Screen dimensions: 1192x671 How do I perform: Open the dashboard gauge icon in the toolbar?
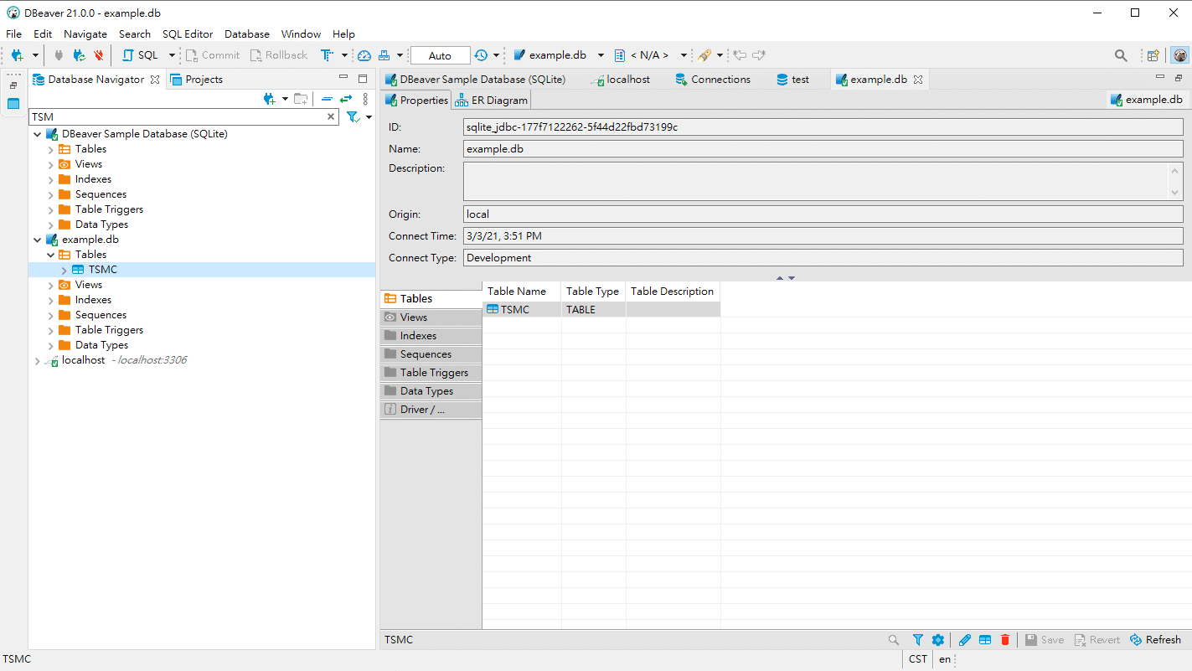pyautogui.click(x=364, y=55)
